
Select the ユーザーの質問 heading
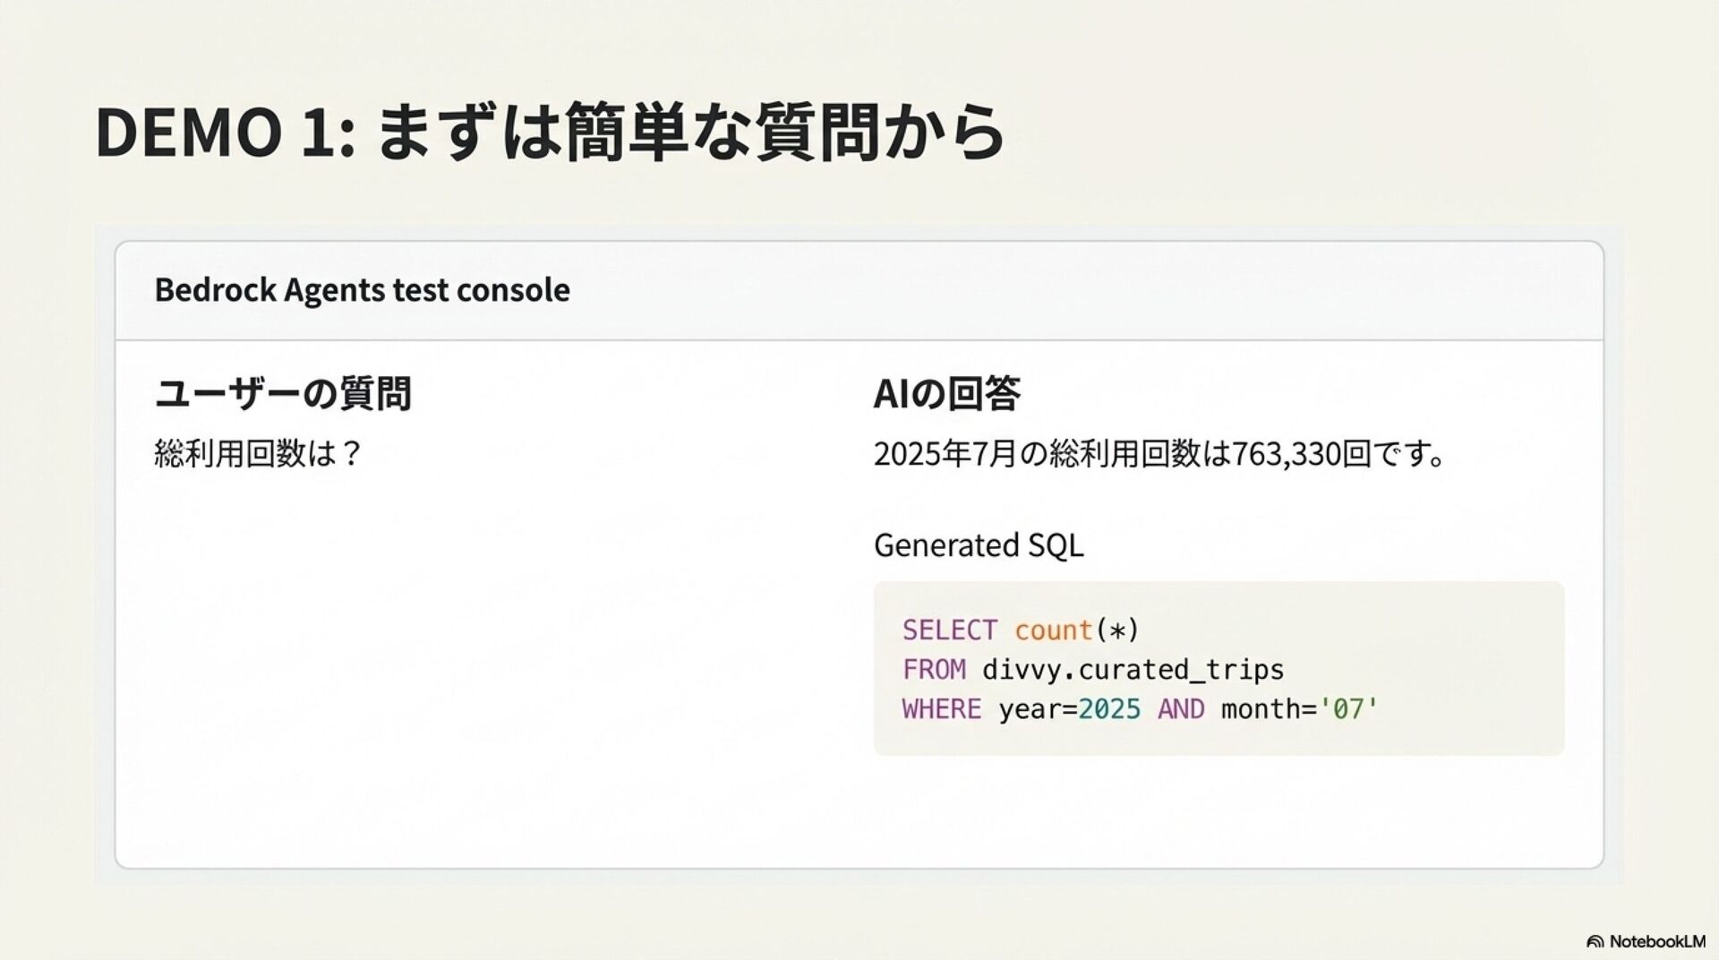282,394
